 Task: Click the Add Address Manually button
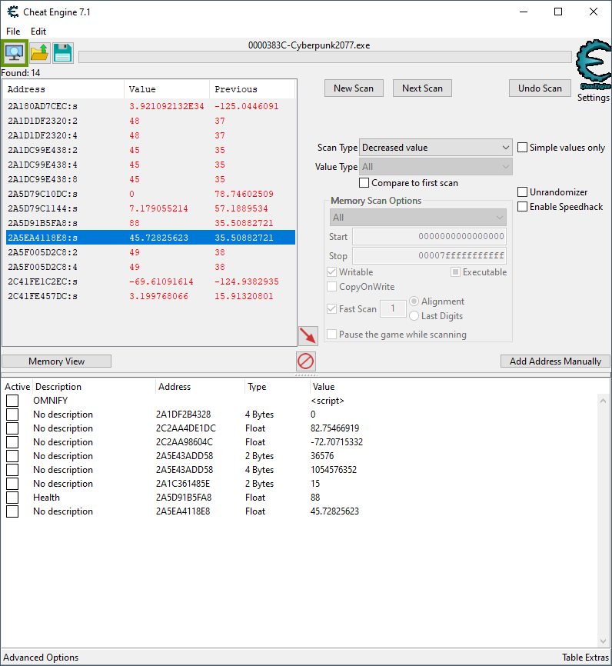[555, 361]
